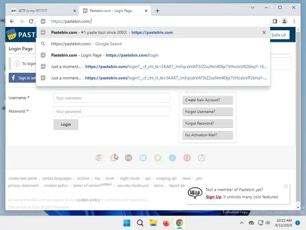Click the Opera extension icon in footer

pos(187,158)
